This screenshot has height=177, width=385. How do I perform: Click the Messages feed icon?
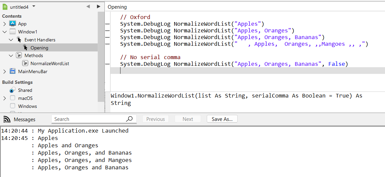[7, 119]
